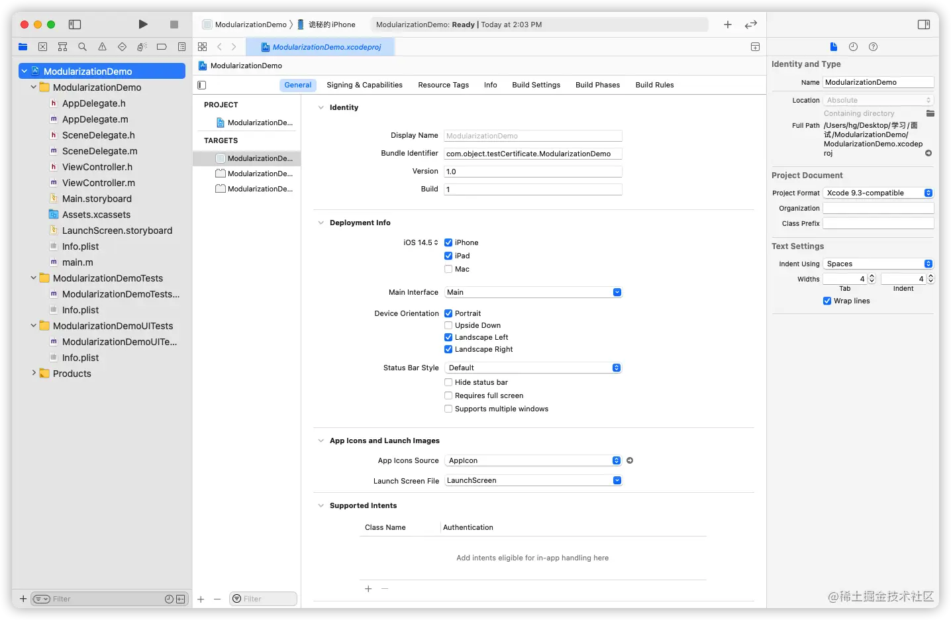Enable Upside Down orientation
The image size is (951, 620).
coord(448,325)
